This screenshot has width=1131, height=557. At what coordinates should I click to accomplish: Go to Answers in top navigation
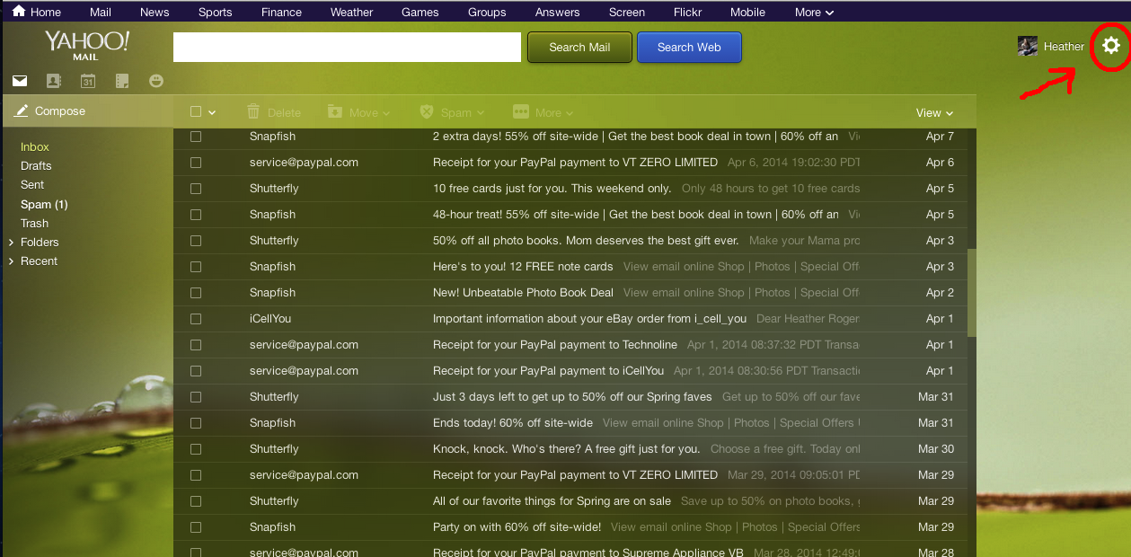point(557,12)
